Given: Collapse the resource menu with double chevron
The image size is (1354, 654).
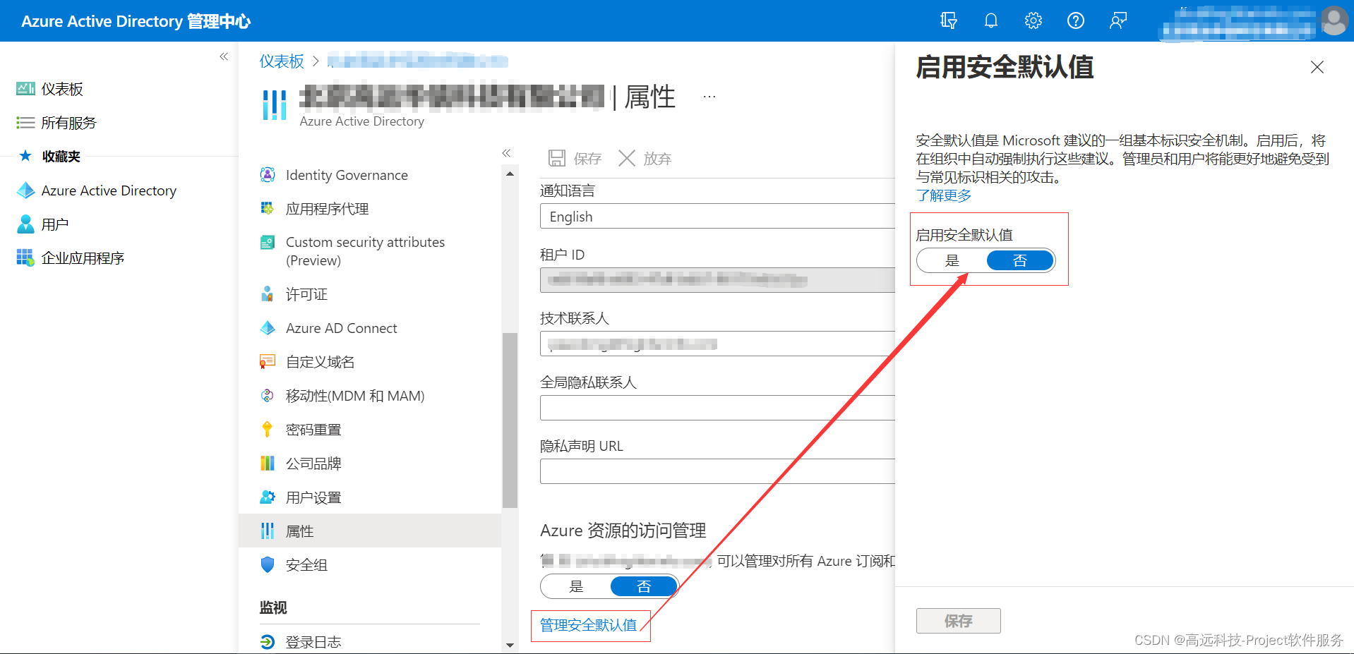Looking at the screenshot, I should 506,153.
